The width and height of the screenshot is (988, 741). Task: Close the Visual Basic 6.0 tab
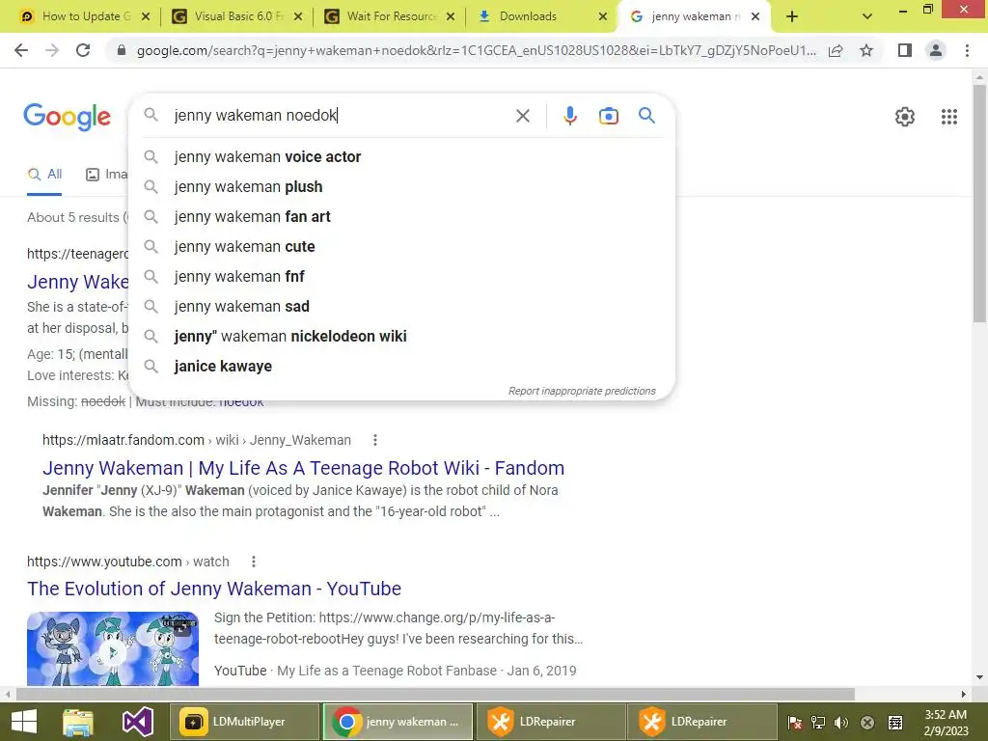pyautogui.click(x=298, y=16)
